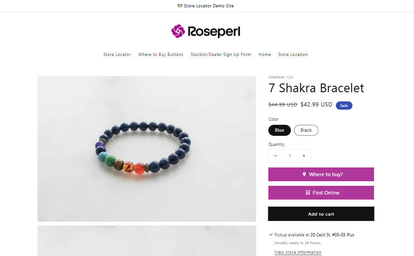Open the Store Location menu item
Screen dimensions: 414x256
[293, 55]
